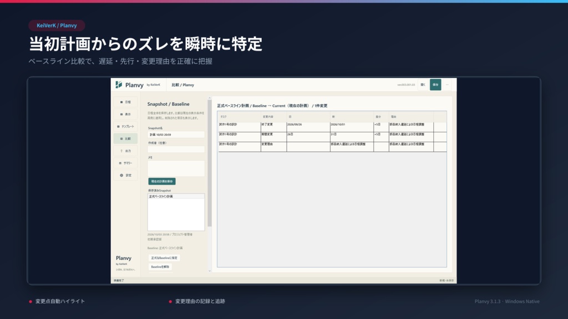Click the タスク column header
Image resolution: width=568 pixels, height=319 pixels.
[x=239, y=116]
